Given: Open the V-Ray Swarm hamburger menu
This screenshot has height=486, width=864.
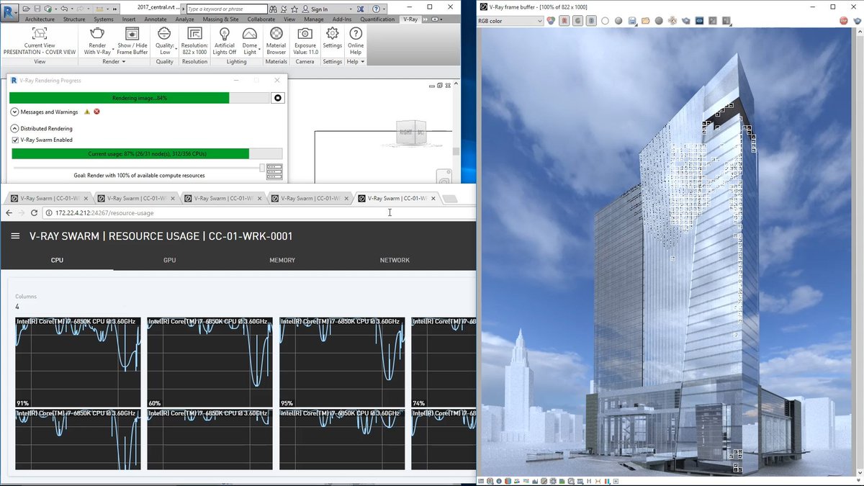Looking at the screenshot, I should [x=15, y=236].
